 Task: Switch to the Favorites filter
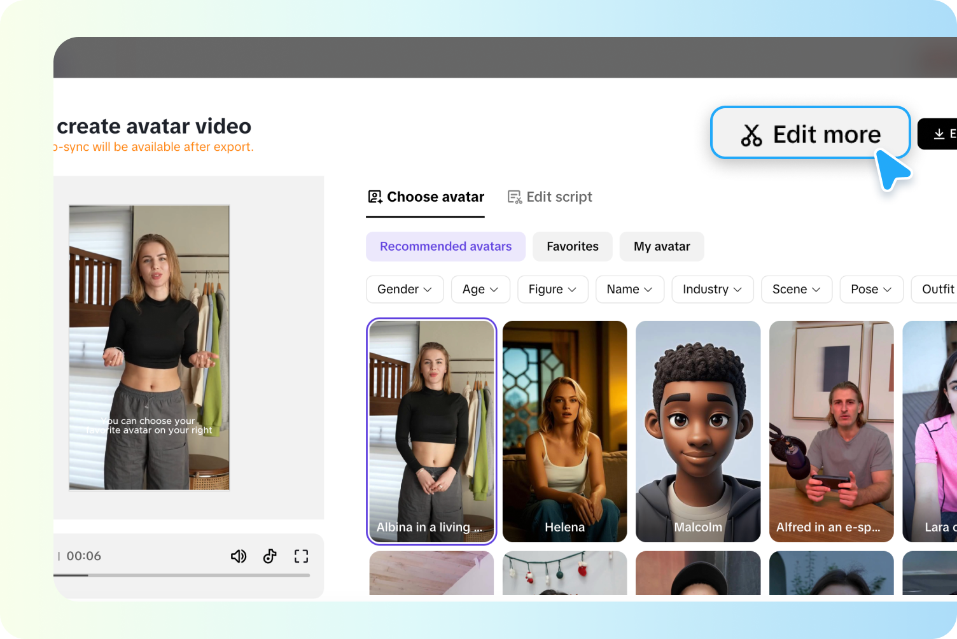point(572,246)
